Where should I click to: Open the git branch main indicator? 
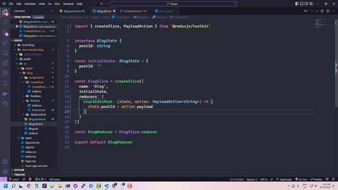point(14,179)
